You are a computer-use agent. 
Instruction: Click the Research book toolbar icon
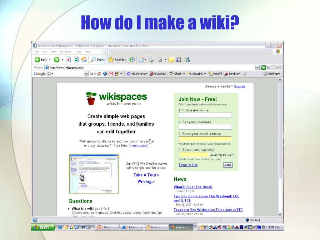(x=179, y=60)
